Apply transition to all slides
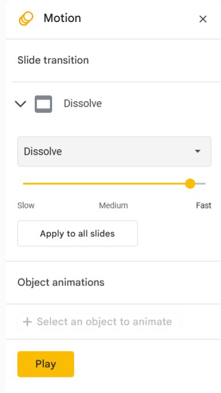Screen dimensions: 221x393 [x=78, y=233]
